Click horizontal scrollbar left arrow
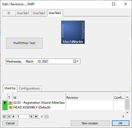Image resolution: width=132 pixels, height=128 pixels. 42,117
